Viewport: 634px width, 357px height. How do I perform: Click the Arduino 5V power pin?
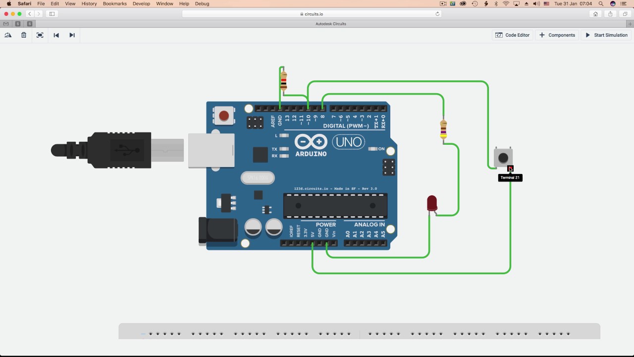(x=313, y=243)
